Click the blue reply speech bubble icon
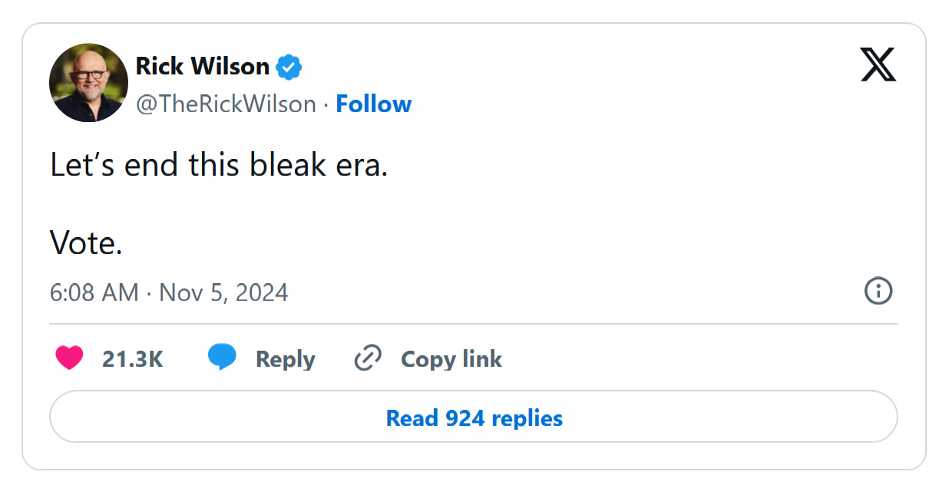Viewport: 949px width, 485px height. pos(222,358)
